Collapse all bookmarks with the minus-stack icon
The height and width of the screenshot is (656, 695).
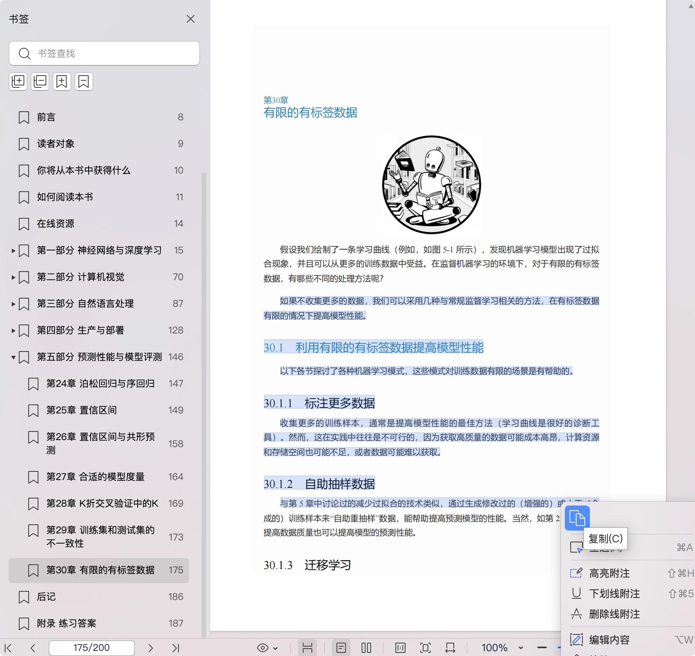point(40,82)
